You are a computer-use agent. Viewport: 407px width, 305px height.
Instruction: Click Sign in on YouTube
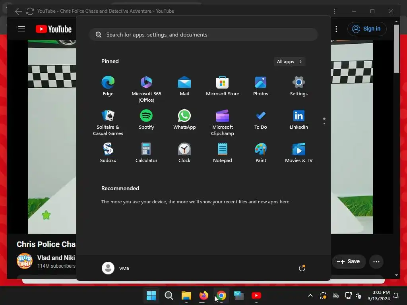click(x=367, y=29)
